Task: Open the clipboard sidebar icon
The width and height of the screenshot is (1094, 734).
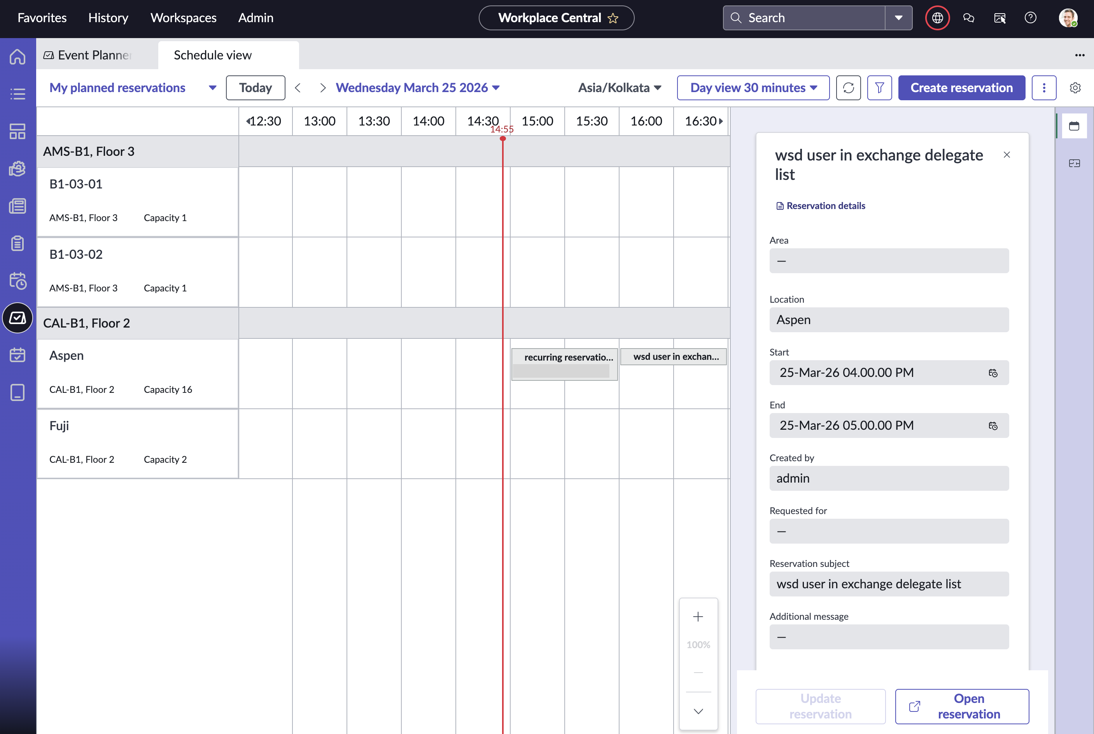Action: coord(18,243)
